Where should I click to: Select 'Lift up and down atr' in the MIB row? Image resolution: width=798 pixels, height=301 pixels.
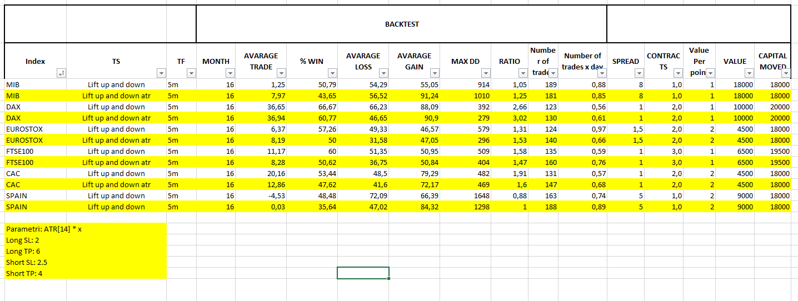click(x=116, y=96)
